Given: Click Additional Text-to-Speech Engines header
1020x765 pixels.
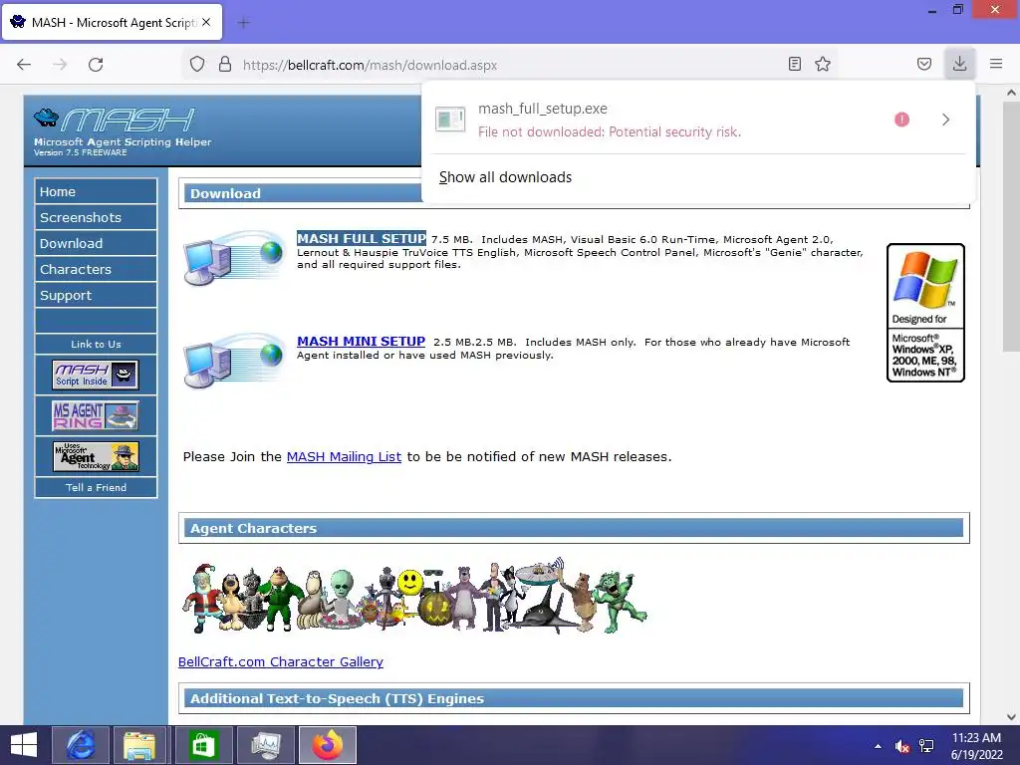Looking at the screenshot, I should 574,698.
